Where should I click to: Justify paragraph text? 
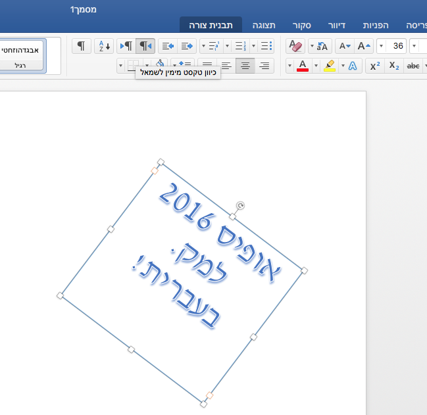(207, 64)
